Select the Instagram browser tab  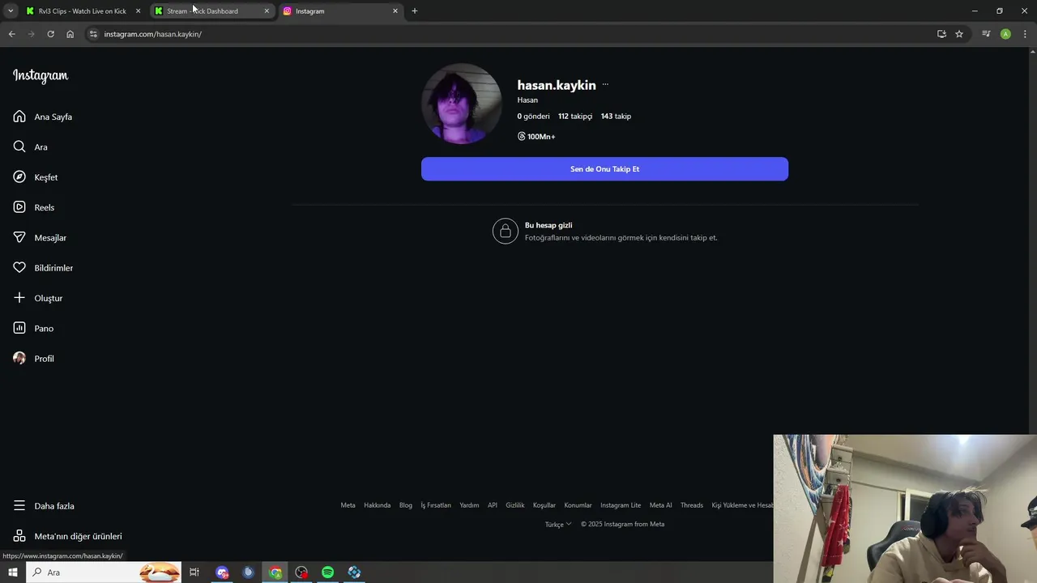340,11
